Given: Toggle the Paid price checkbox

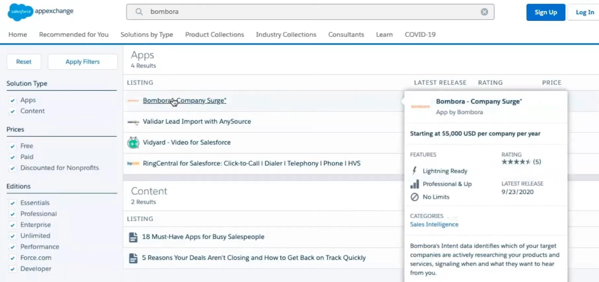Looking at the screenshot, I should point(13,157).
